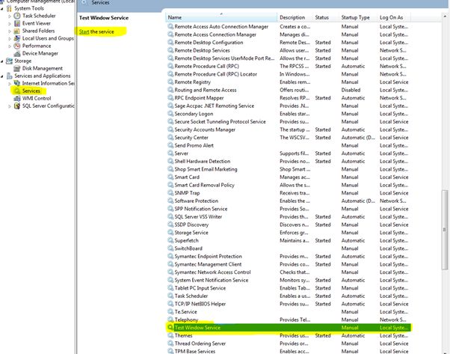The width and height of the screenshot is (450, 354).
Task: Select WMI Control in the tree
Action: [x=37, y=98]
